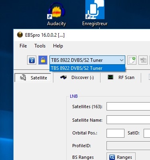150x160 pixels.
Task: Toggle the yellow padlock lock button
Action: tap(43, 60)
